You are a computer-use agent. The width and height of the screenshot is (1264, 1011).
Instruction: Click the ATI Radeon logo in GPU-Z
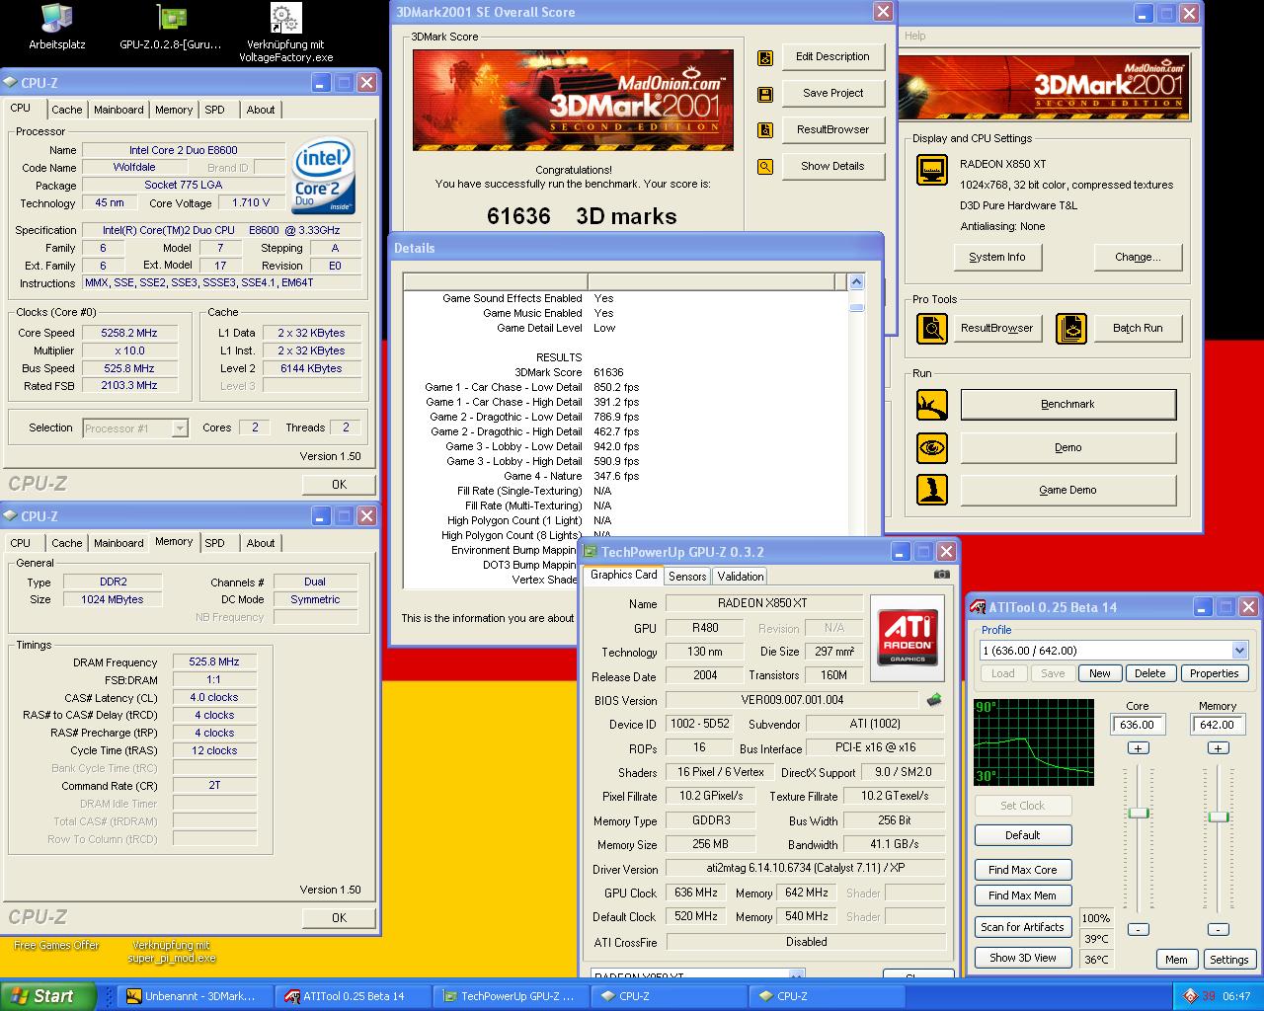point(908,638)
